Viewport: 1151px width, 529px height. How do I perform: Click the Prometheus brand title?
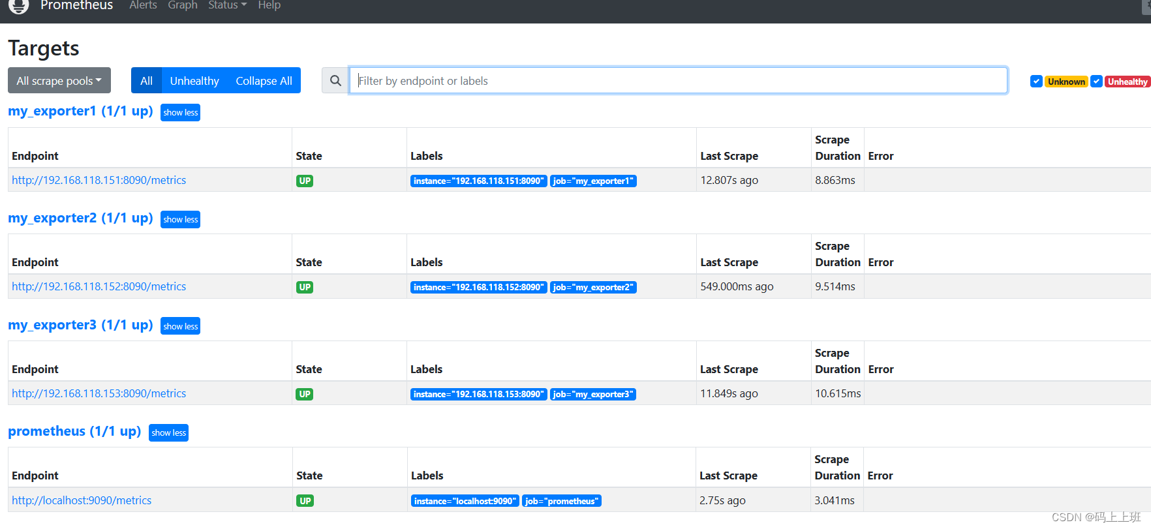76,5
